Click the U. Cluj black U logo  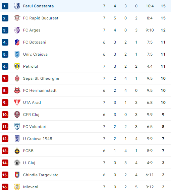click(x=17, y=163)
